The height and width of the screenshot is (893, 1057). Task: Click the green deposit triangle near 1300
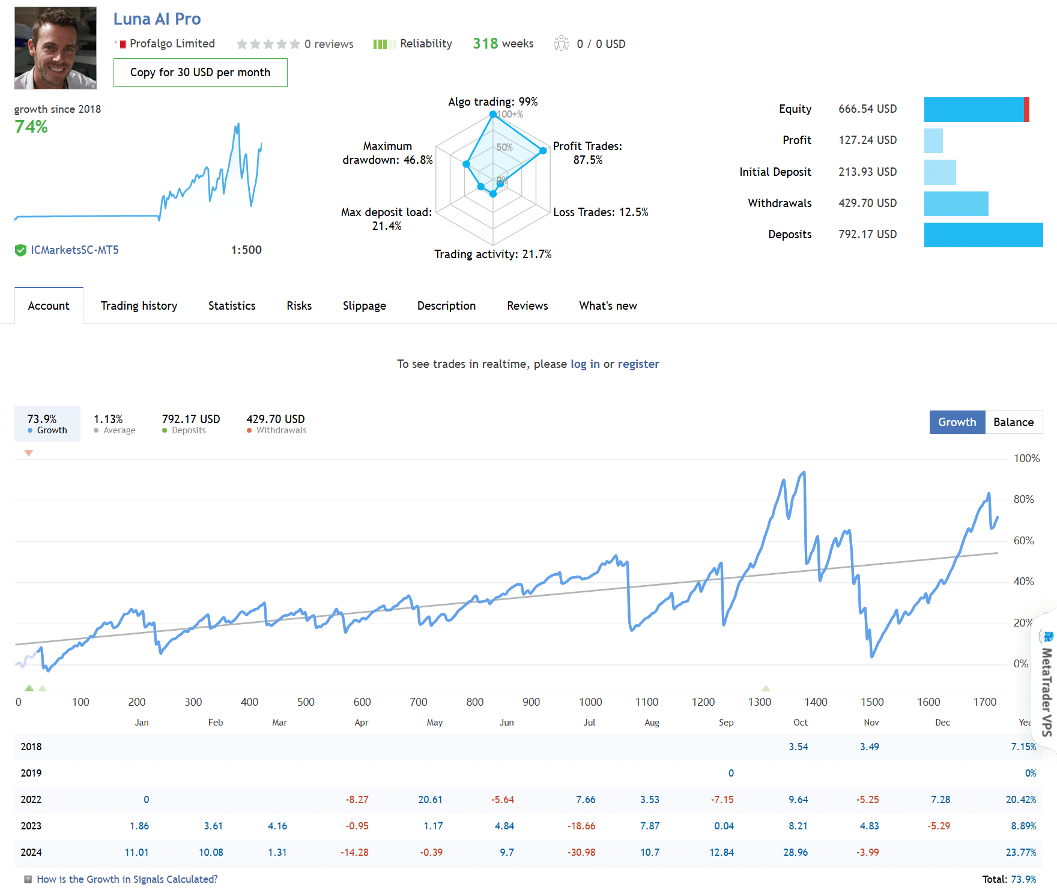point(766,688)
